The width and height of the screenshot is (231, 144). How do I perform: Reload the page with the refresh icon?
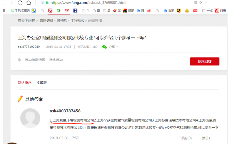[20, 3]
